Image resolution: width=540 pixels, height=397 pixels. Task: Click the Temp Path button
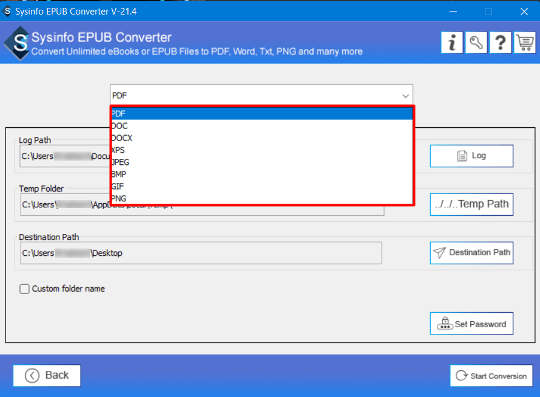click(x=471, y=204)
